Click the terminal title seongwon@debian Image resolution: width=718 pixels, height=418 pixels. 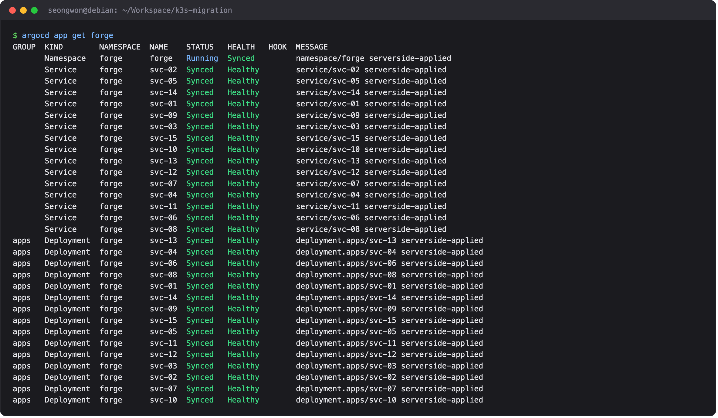coord(140,10)
